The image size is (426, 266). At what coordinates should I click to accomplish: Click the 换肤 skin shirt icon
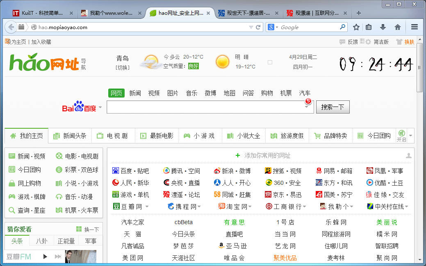click(399, 42)
